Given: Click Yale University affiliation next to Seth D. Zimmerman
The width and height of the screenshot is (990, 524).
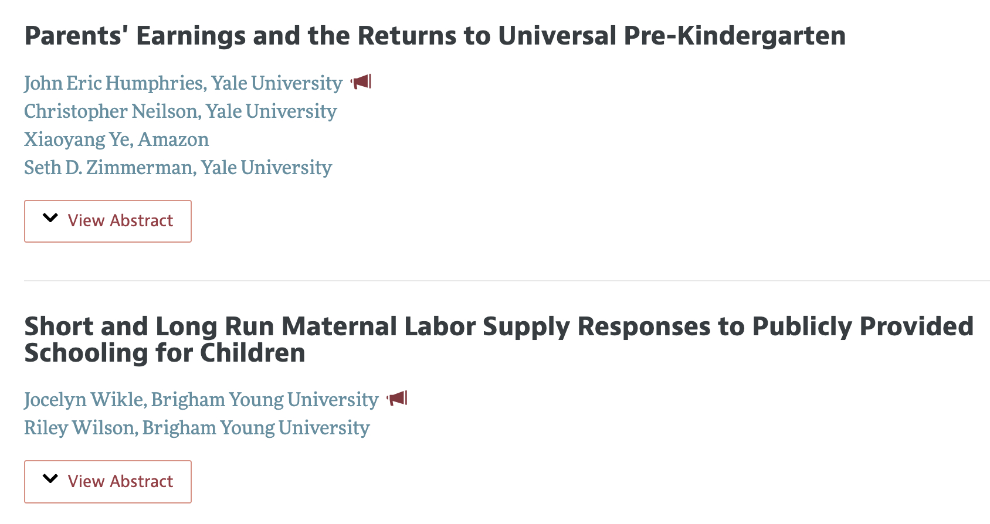Looking at the screenshot, I should tap(267, 168).
